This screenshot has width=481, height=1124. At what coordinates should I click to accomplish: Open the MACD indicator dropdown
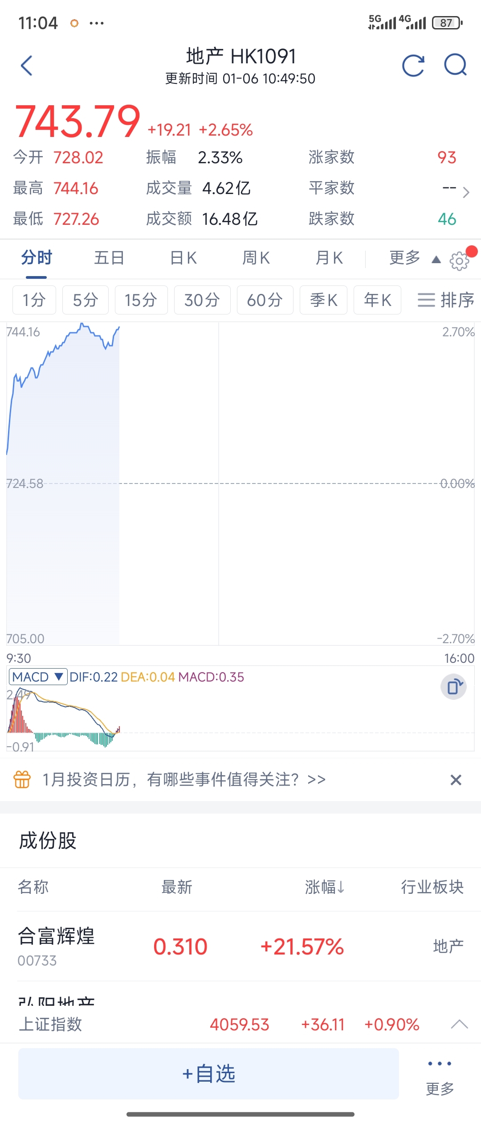click(x=38, y=677)
